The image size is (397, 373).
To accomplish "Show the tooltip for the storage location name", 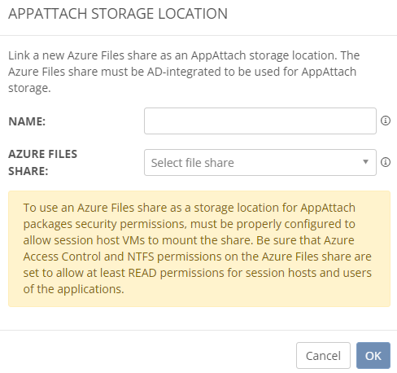I will pos(386,121).
